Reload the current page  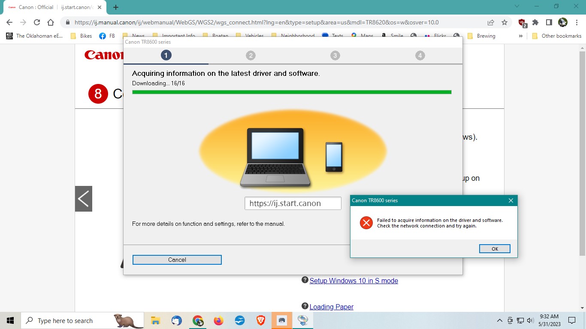[x=37, y=22]
